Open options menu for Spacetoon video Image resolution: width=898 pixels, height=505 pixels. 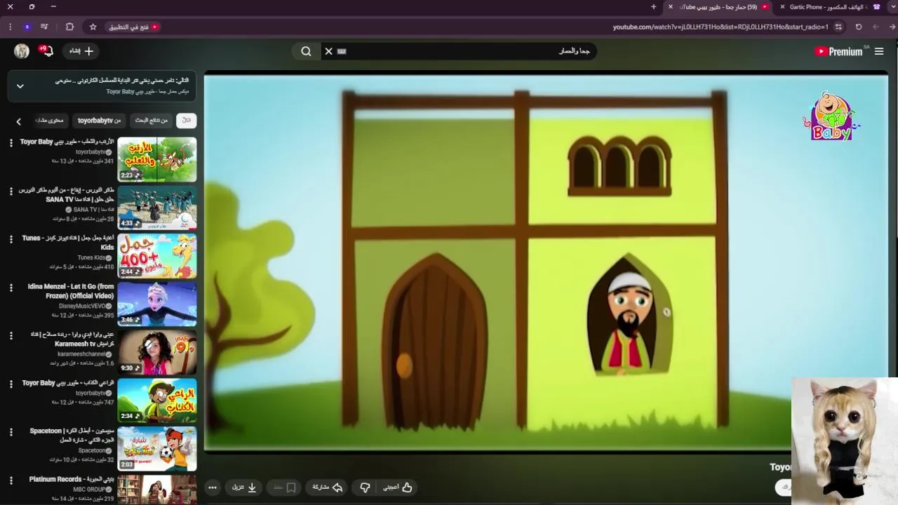point(11,433)
